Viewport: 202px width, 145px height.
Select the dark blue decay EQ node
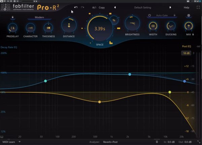[184, 81]
